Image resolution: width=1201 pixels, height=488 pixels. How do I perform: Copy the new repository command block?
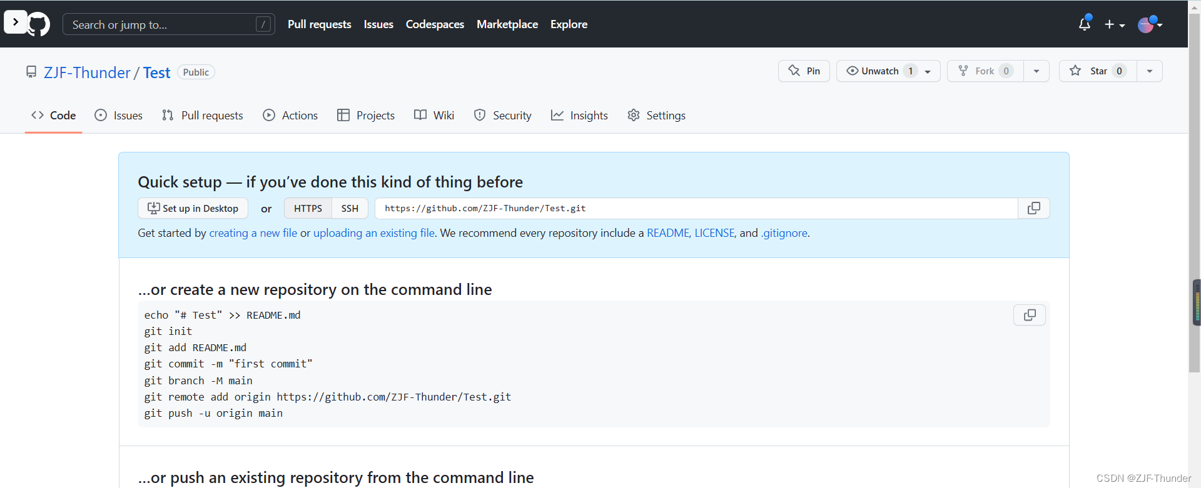[x=1030, y=315]
